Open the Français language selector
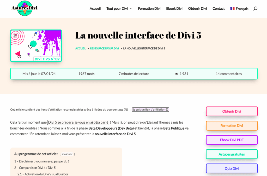 tap(239, 9)
